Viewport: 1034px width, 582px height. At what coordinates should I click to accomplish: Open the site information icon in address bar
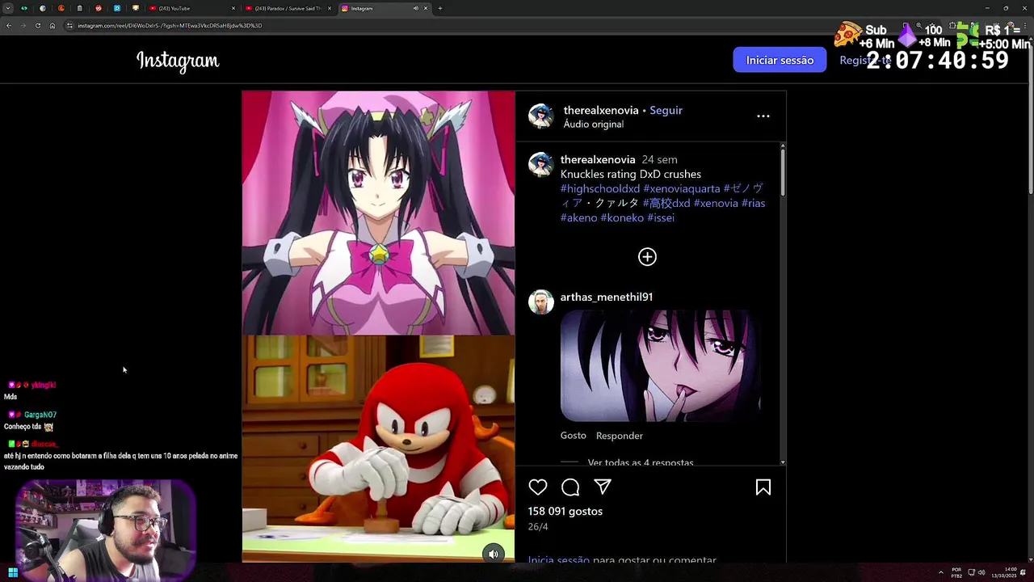[x=70, y=26]
